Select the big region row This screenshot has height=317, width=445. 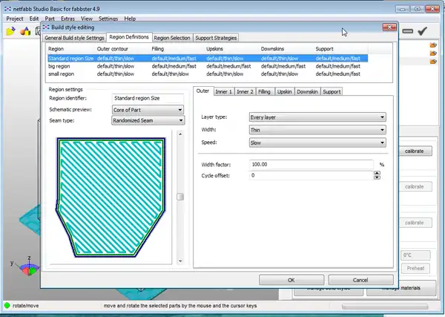(60, 65)
